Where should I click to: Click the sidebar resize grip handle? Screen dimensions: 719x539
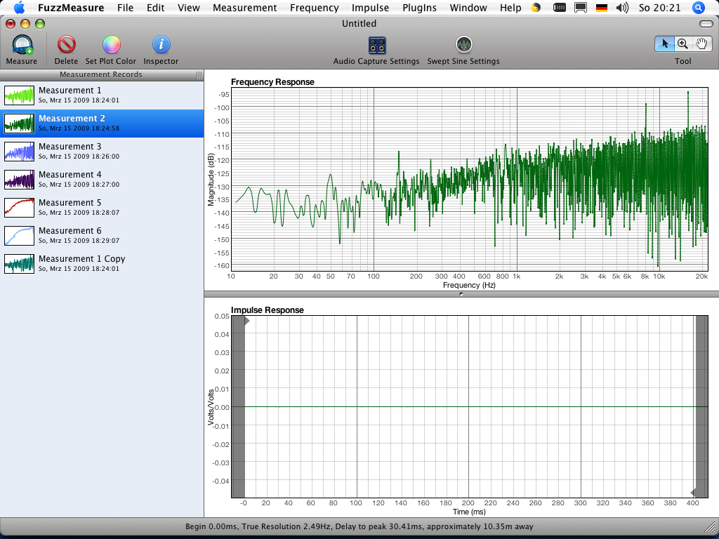[x=199, y=75]
